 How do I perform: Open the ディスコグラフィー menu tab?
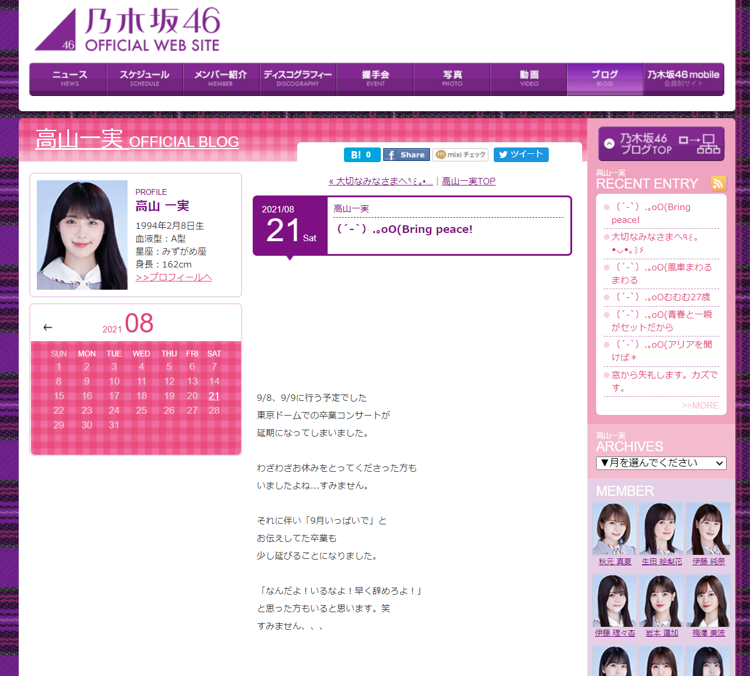[298, 78]
